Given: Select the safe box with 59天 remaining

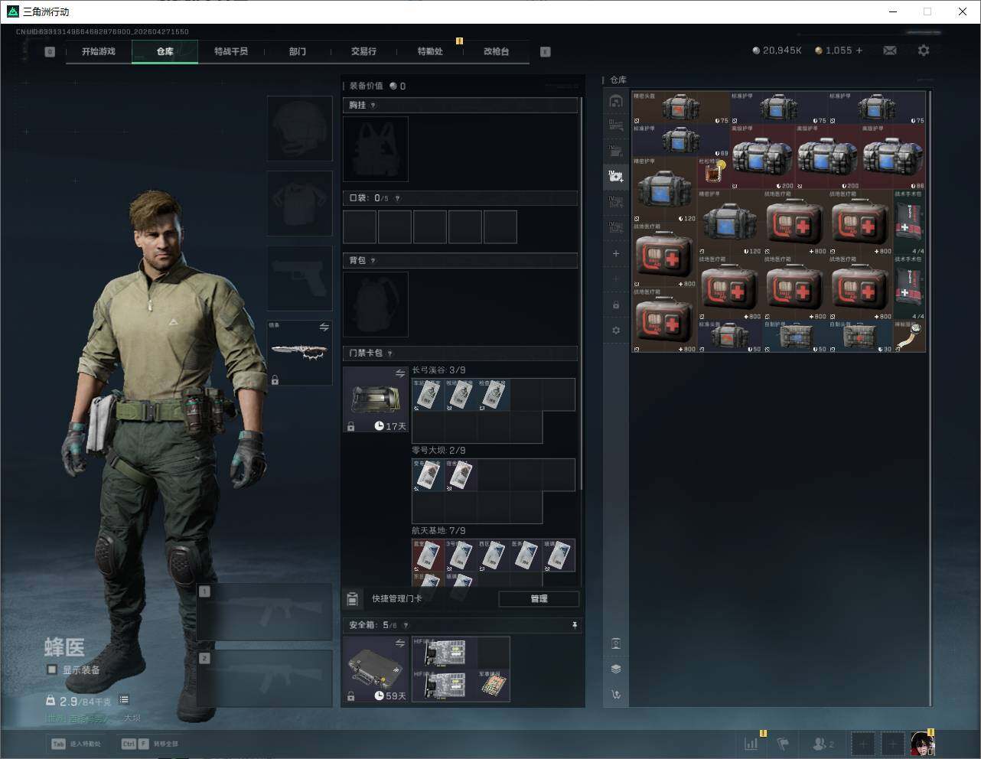Looking at the screenshot, I should pyautogui.click(x=376, y=670).
